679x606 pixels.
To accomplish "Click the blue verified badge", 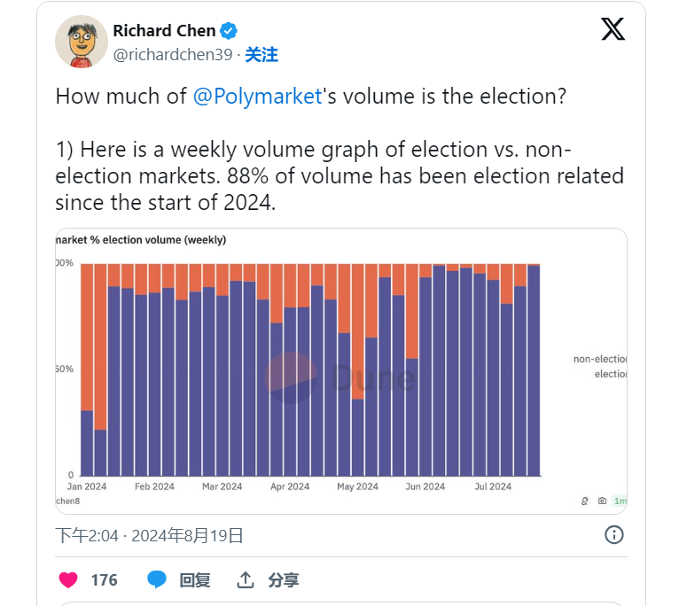I will [229, 31].
